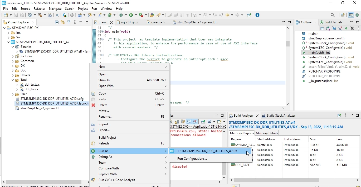
Task: Open the Run button dropdown arrow
Action: point(136,15)
